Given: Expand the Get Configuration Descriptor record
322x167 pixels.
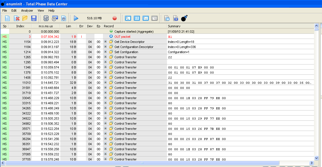Looking at the screenshot, I should [x=105, y=47].
